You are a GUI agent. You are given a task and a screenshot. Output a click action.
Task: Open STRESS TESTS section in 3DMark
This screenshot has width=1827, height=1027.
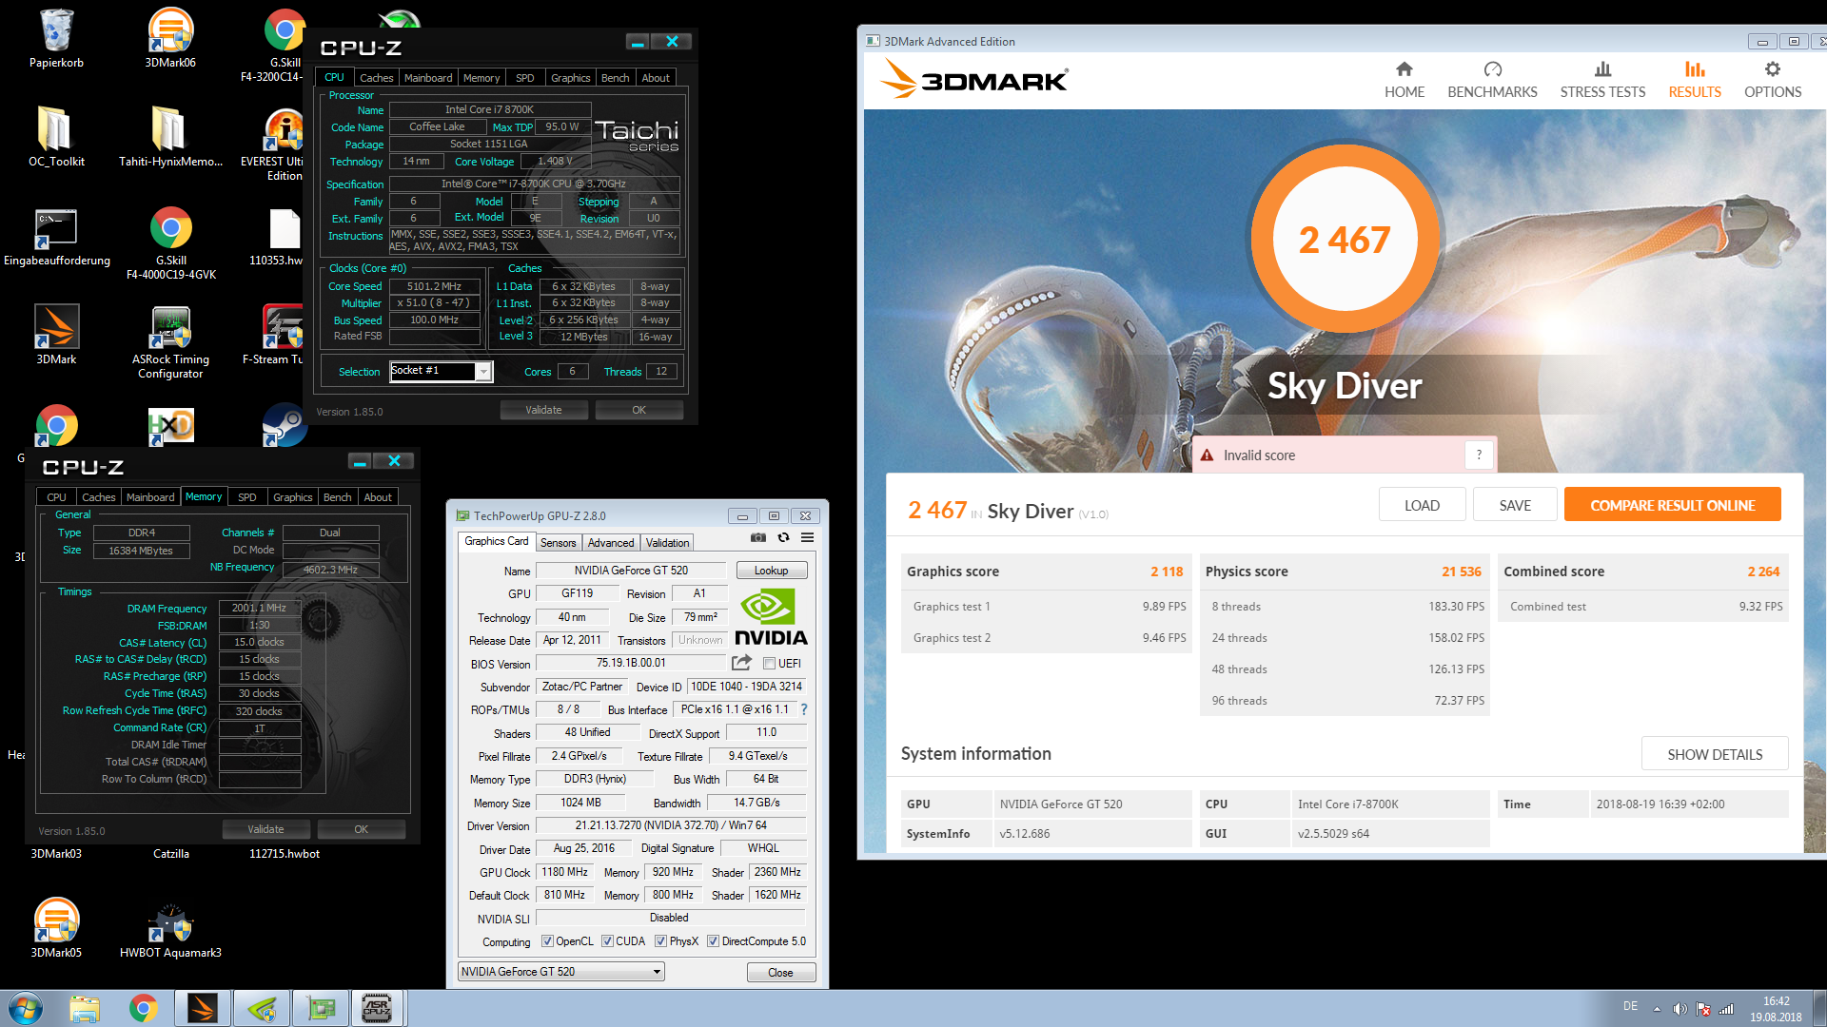point(1602,80)
